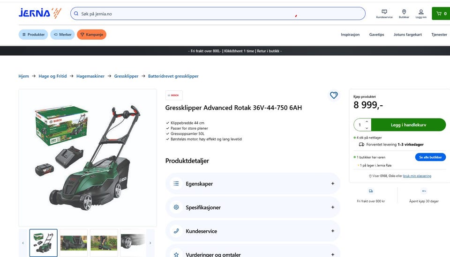Click Legg i handlekurv button
This screenshot has height=257, width=450.
(x=408, y=125)
